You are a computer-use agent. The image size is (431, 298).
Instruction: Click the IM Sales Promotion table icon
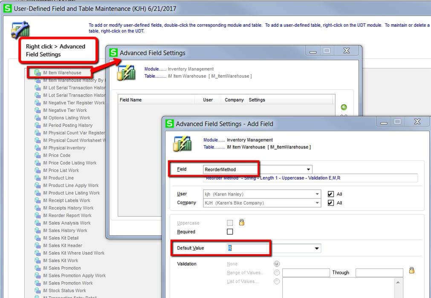[38, 268]
